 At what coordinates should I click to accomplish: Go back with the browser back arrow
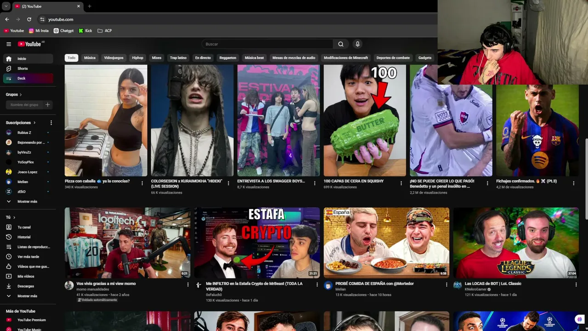point(7,19)
